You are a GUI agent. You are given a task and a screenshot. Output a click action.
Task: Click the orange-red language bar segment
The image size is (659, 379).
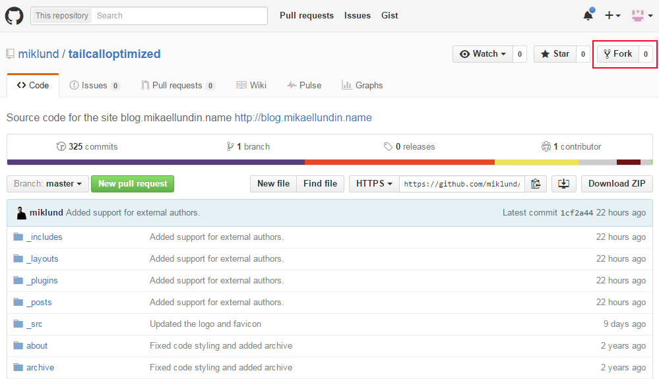click(400, 162)
